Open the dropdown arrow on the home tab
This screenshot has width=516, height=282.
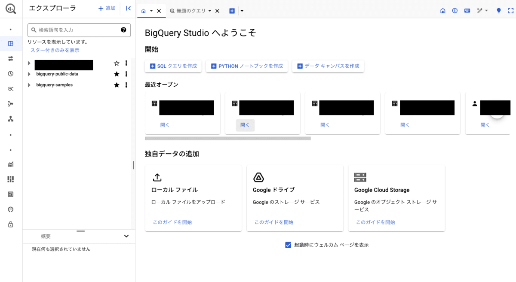click(151, 11)
